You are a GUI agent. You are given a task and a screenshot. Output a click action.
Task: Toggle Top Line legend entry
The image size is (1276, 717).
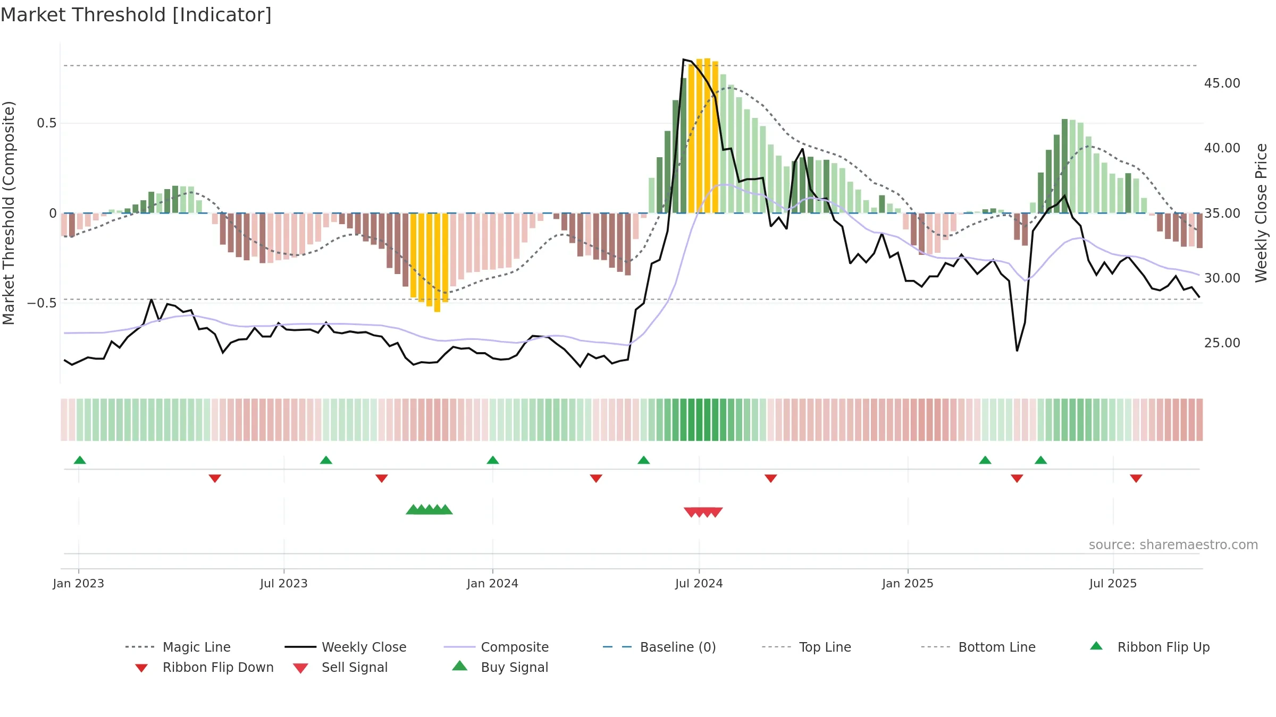click(806, 647)
